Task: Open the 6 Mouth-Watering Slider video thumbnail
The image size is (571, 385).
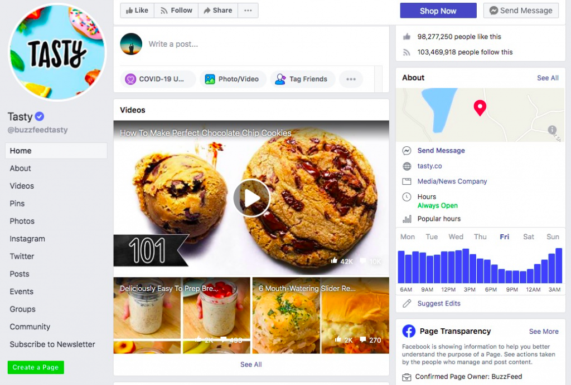Action: (x=321, y=315)
